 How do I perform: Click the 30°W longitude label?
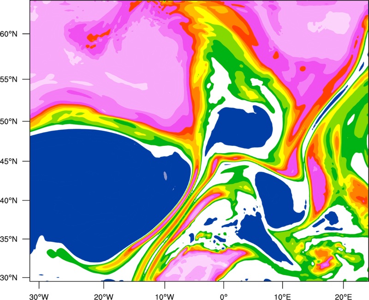click(x=39, y=297)
